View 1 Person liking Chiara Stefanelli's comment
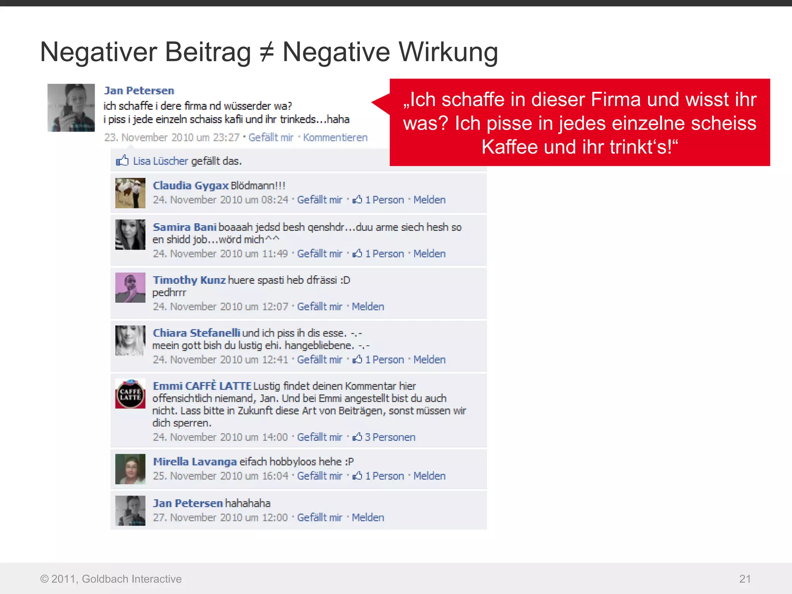Image resolution: width=792 pixels, height=594 pixels. coord(384,359)
